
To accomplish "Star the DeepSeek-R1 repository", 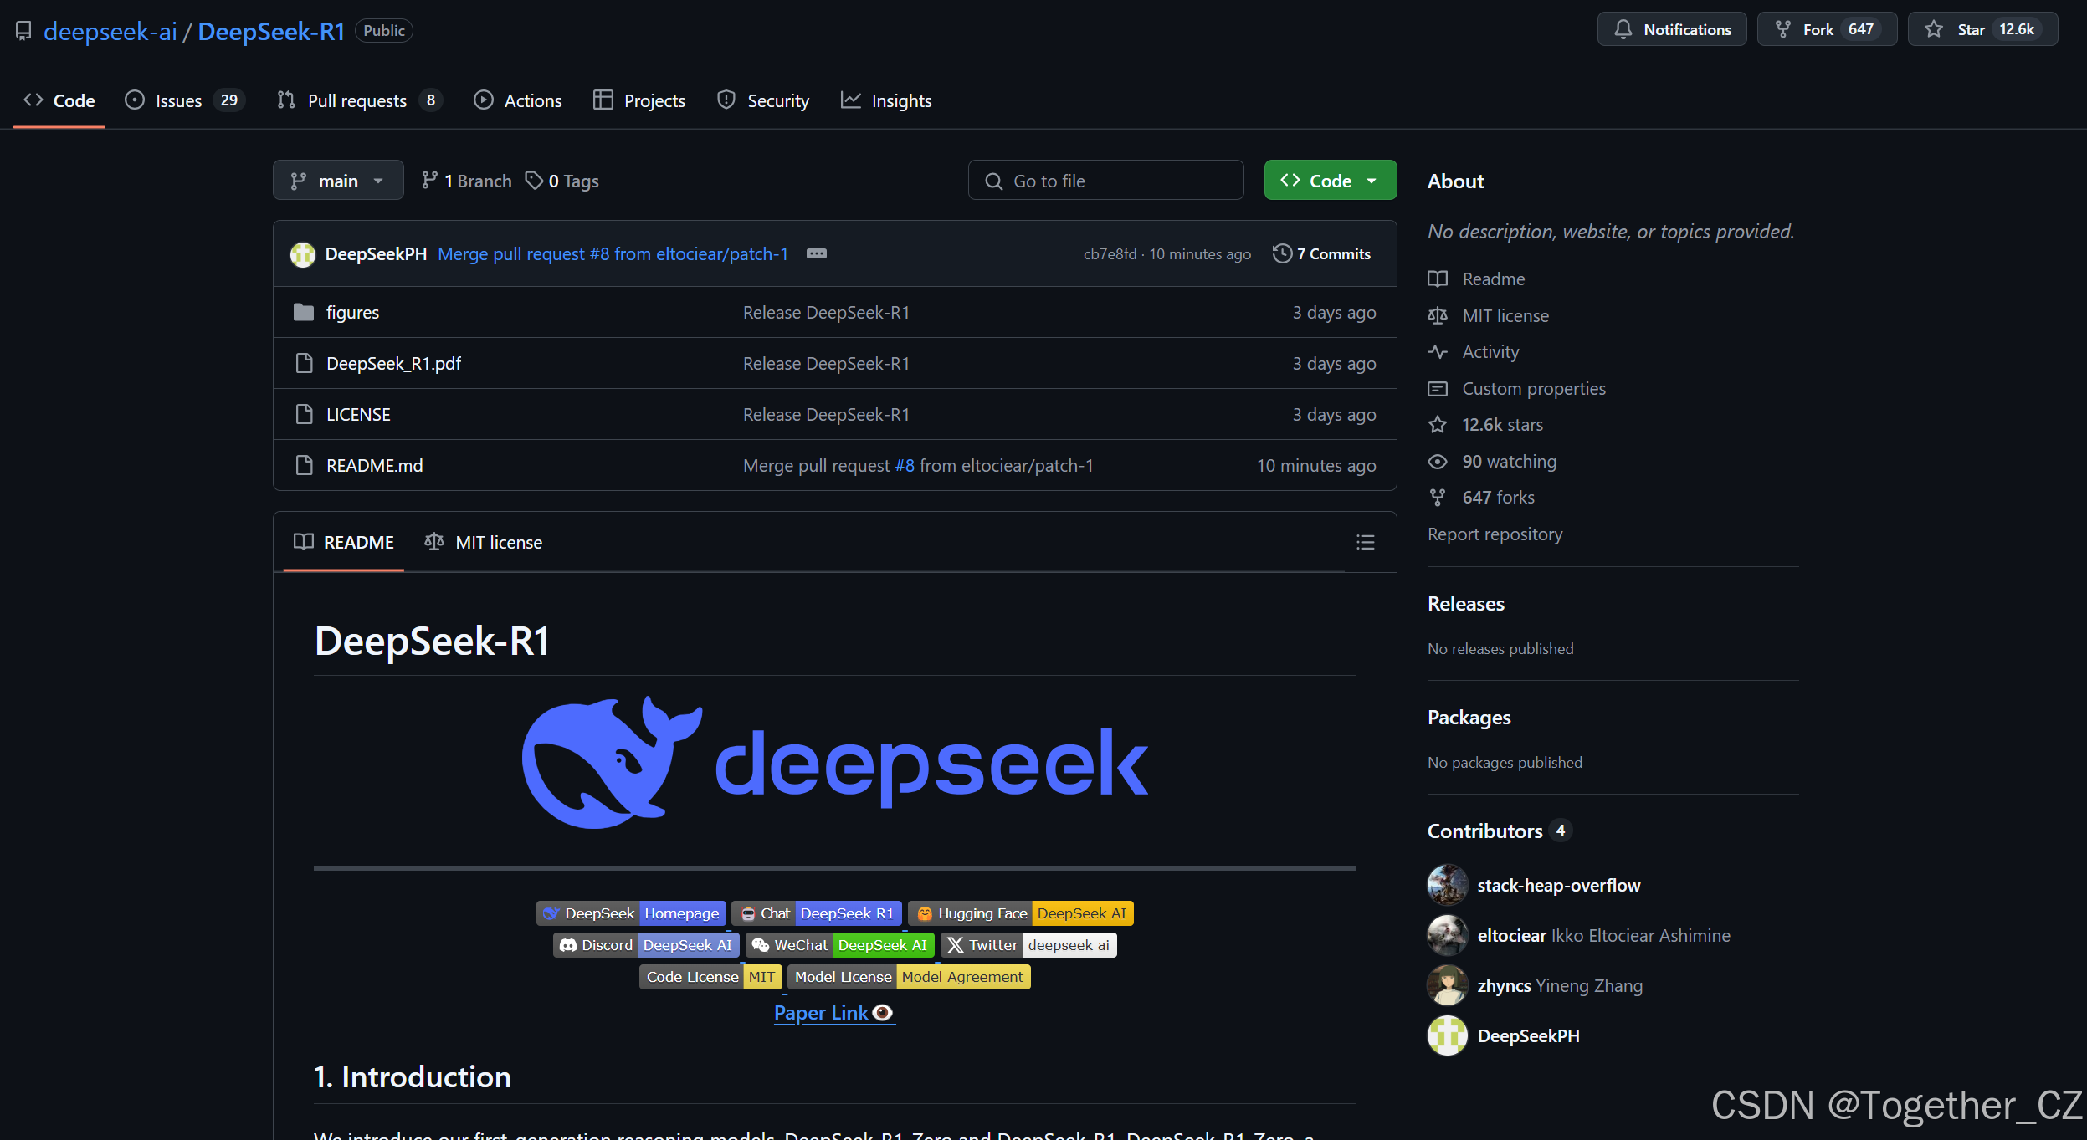I will 1974,28.
